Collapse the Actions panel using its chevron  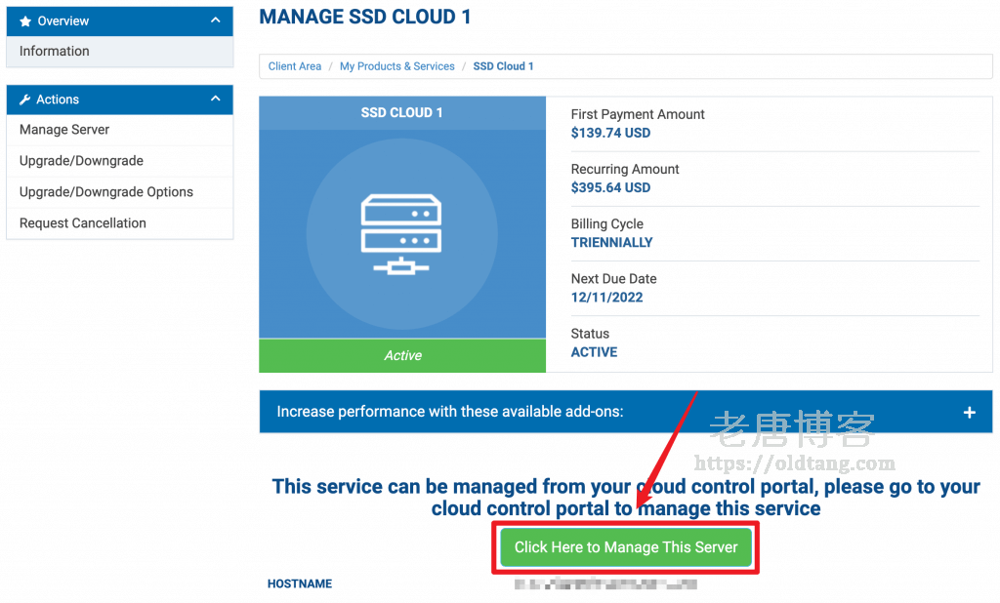click(x=216, y=99)
